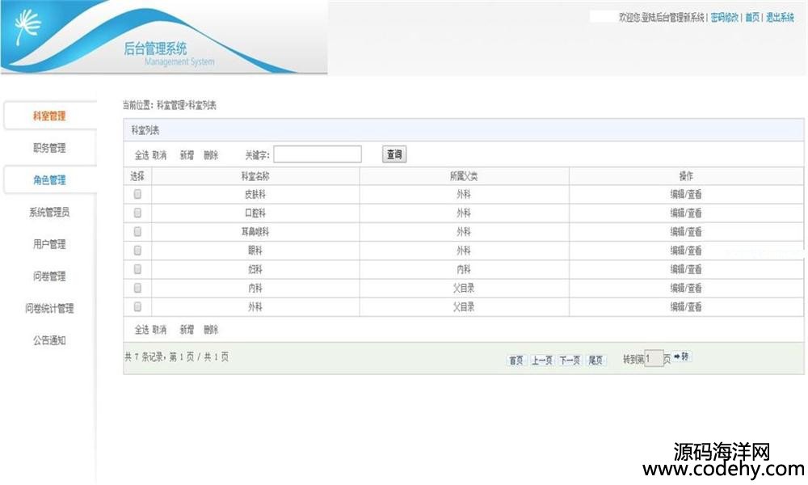
Task: Open 科室管理 in the left sidebar
Action: point(49,116)
